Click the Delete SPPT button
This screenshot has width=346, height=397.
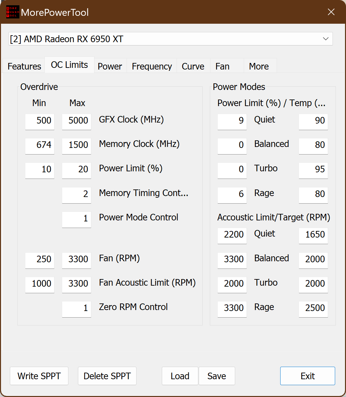(107, 376)
